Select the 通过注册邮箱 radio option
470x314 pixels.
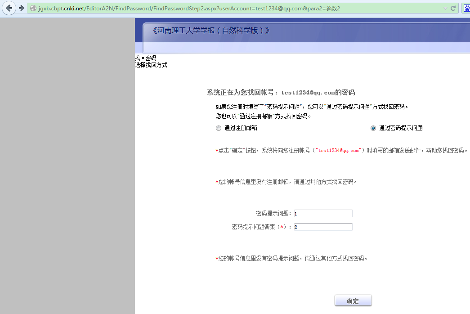tap(219, 128)
